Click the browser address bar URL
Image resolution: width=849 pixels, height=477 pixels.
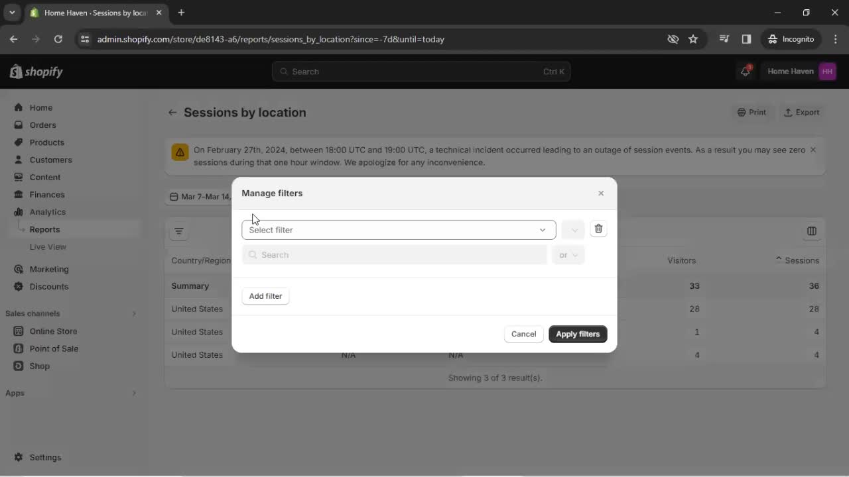tap(271, 39)
